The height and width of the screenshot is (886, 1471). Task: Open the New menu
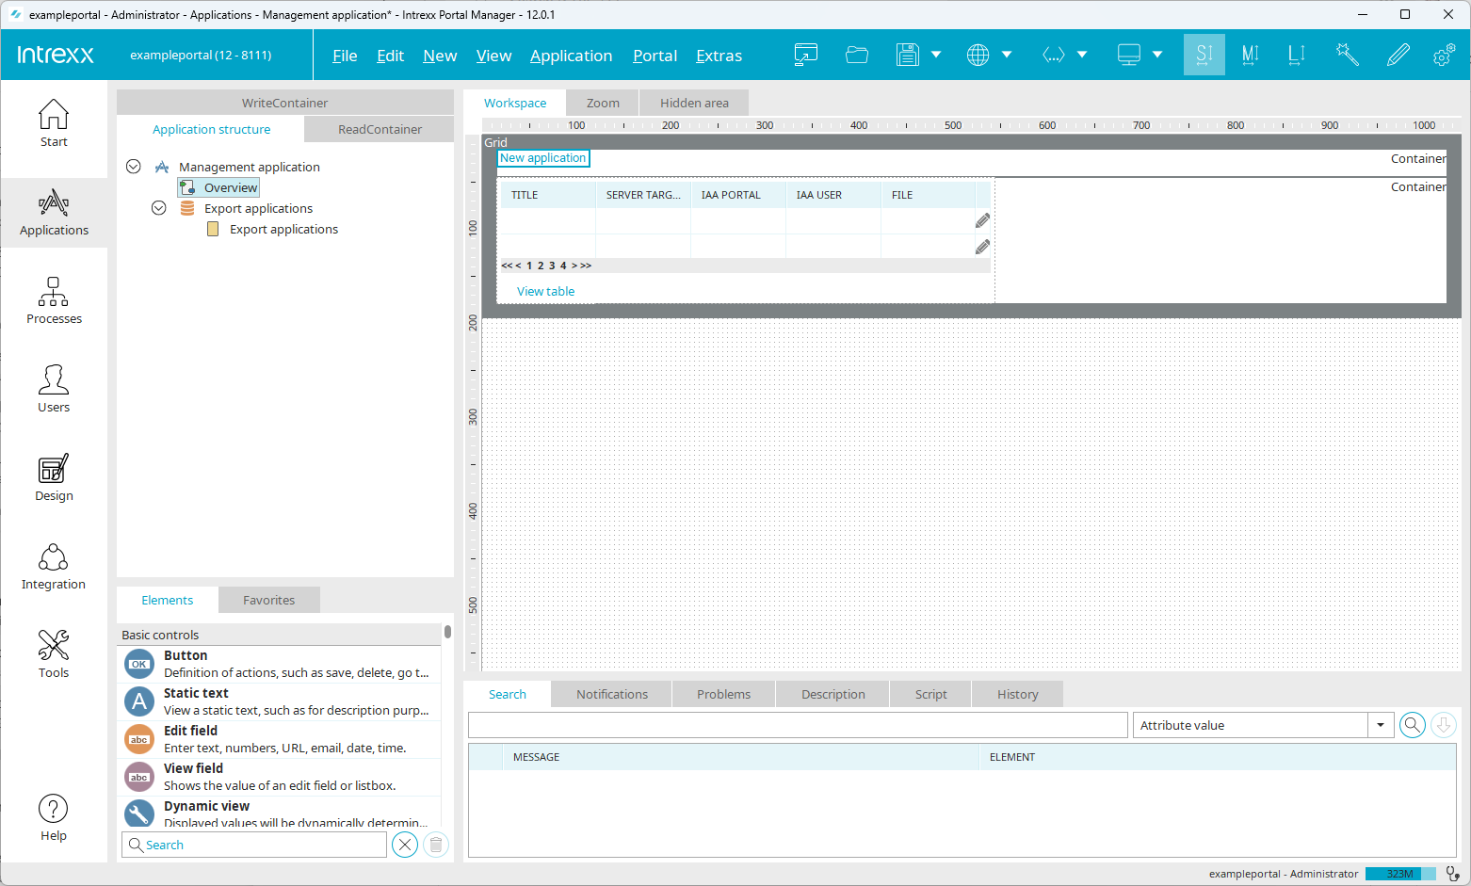440,56
